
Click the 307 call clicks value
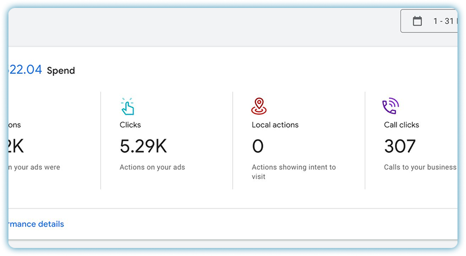pyautogui.click(x=400, y=146)
